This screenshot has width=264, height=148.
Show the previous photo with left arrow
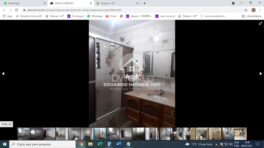pos(3,74)
